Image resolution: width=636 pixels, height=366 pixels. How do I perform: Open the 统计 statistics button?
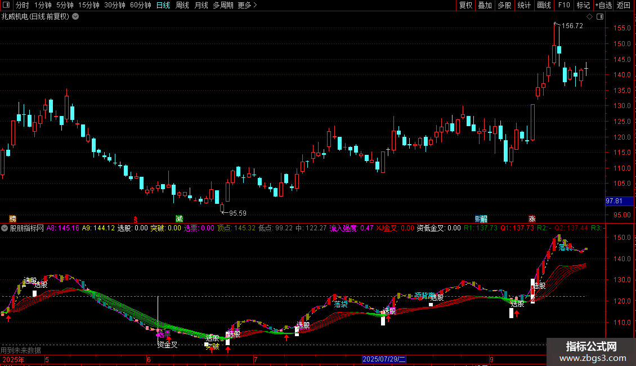tap(524, 5)
